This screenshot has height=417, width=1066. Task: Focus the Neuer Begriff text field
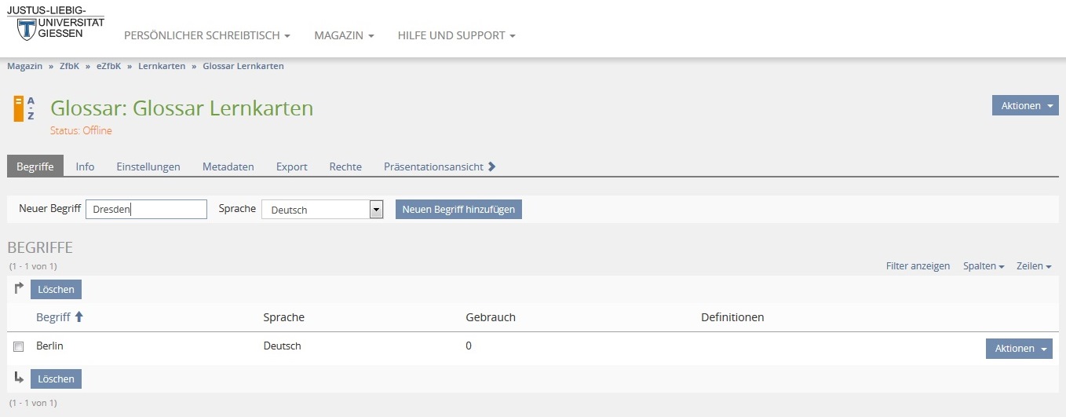pyautogui.click(x=146, y=210)
